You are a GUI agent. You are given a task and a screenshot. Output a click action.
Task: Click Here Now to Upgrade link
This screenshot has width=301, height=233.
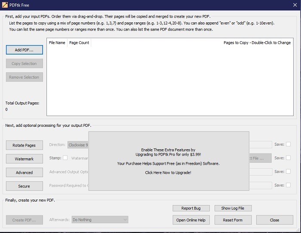[168, 172]
